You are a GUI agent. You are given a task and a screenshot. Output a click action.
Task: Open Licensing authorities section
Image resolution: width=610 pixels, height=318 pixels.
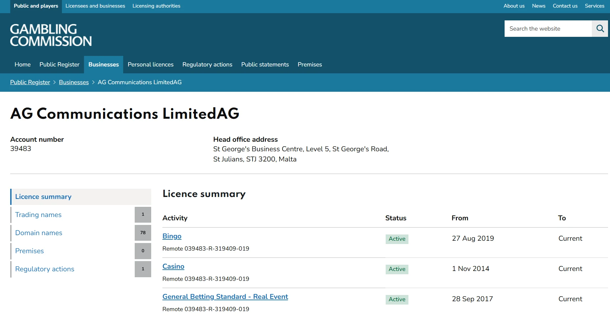coord(156,6)
